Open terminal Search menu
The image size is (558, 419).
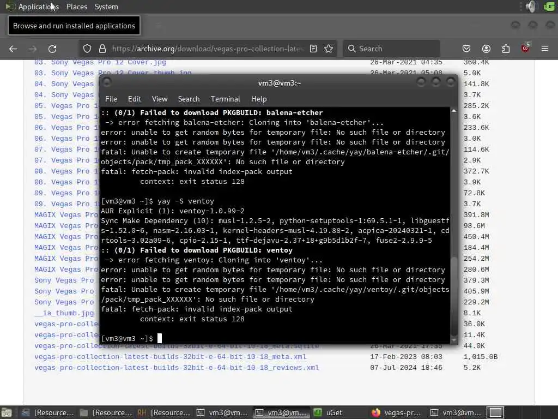coord(189,99)
